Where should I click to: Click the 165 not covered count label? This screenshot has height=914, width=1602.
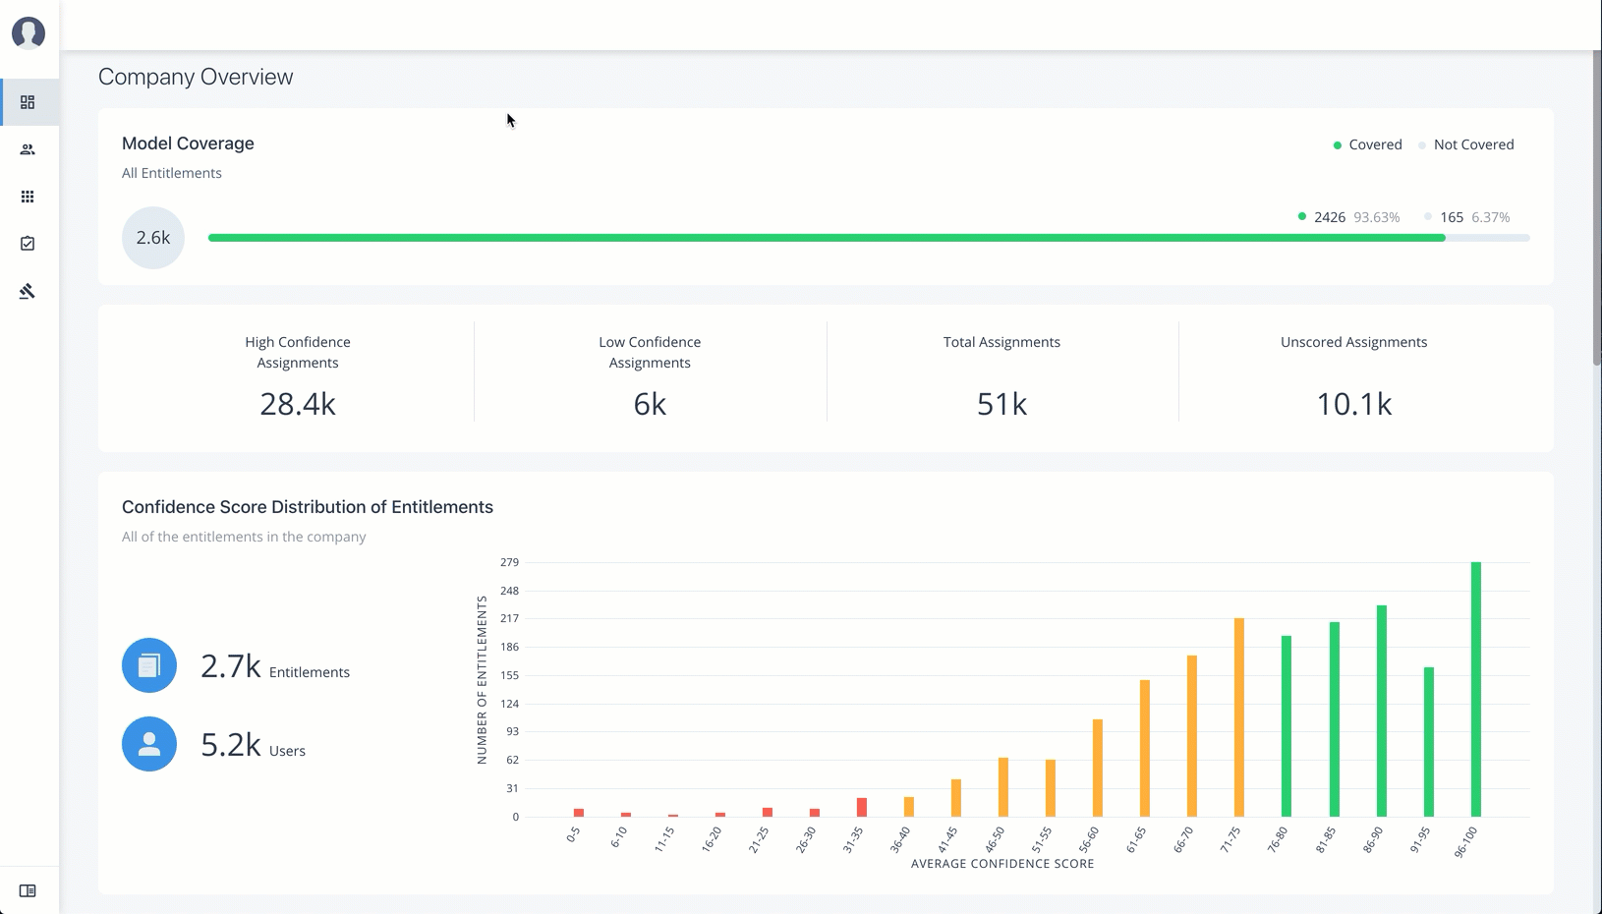point(1451,217)
